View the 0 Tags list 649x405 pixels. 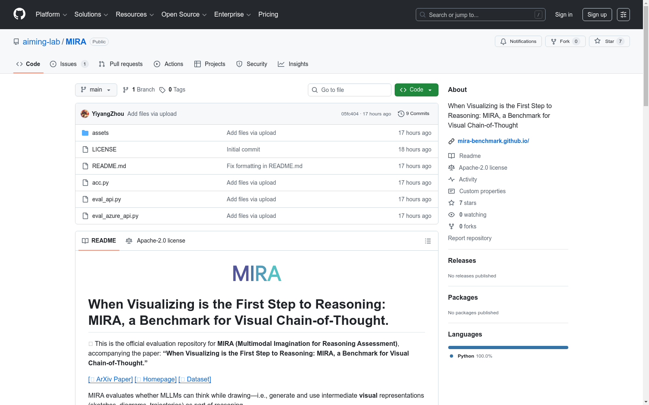coord(172,90)
